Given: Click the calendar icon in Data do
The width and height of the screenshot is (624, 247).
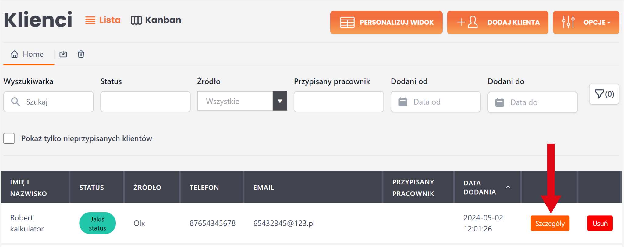Looking at the screenshot, I should point(499,102).
